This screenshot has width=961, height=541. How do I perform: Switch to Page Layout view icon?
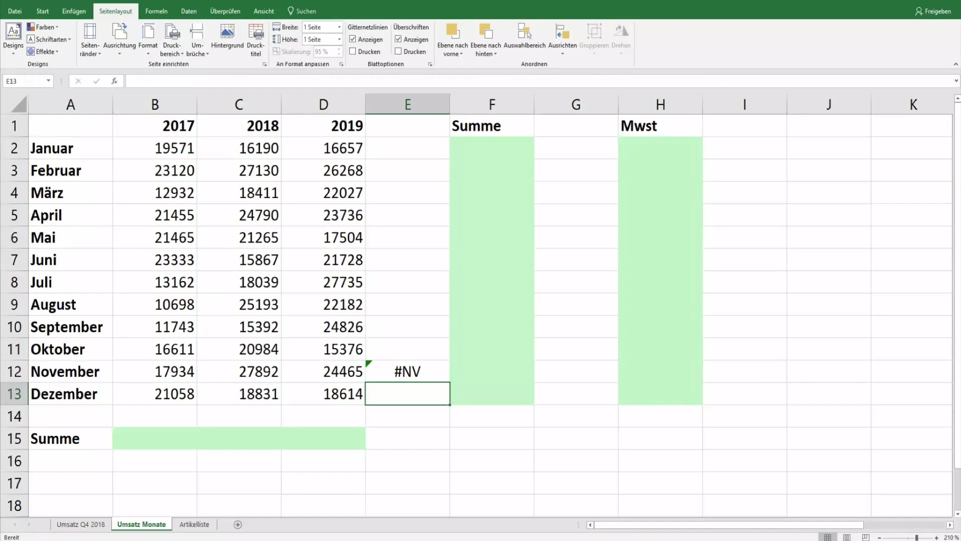[x=847, y=537]
